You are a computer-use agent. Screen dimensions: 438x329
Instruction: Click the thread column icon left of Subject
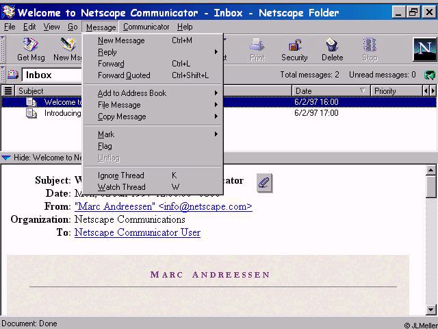(x=8, y=91)
